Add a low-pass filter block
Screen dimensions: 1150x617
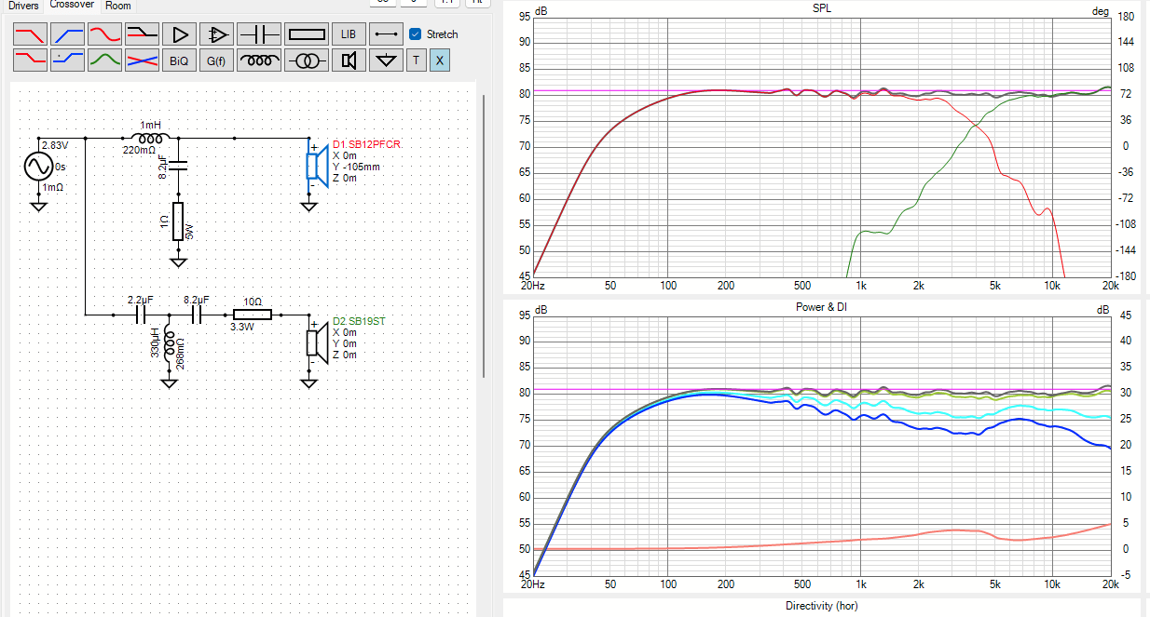(x=30, y=34)
